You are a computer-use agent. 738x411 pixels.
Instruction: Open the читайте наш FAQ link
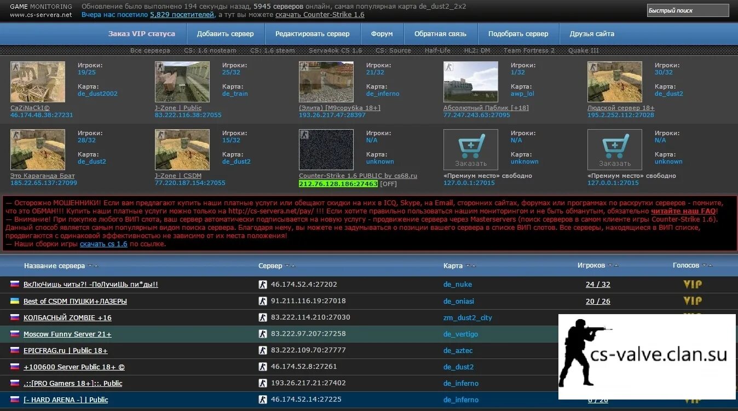pyautogui.click(x=683, y=211)
